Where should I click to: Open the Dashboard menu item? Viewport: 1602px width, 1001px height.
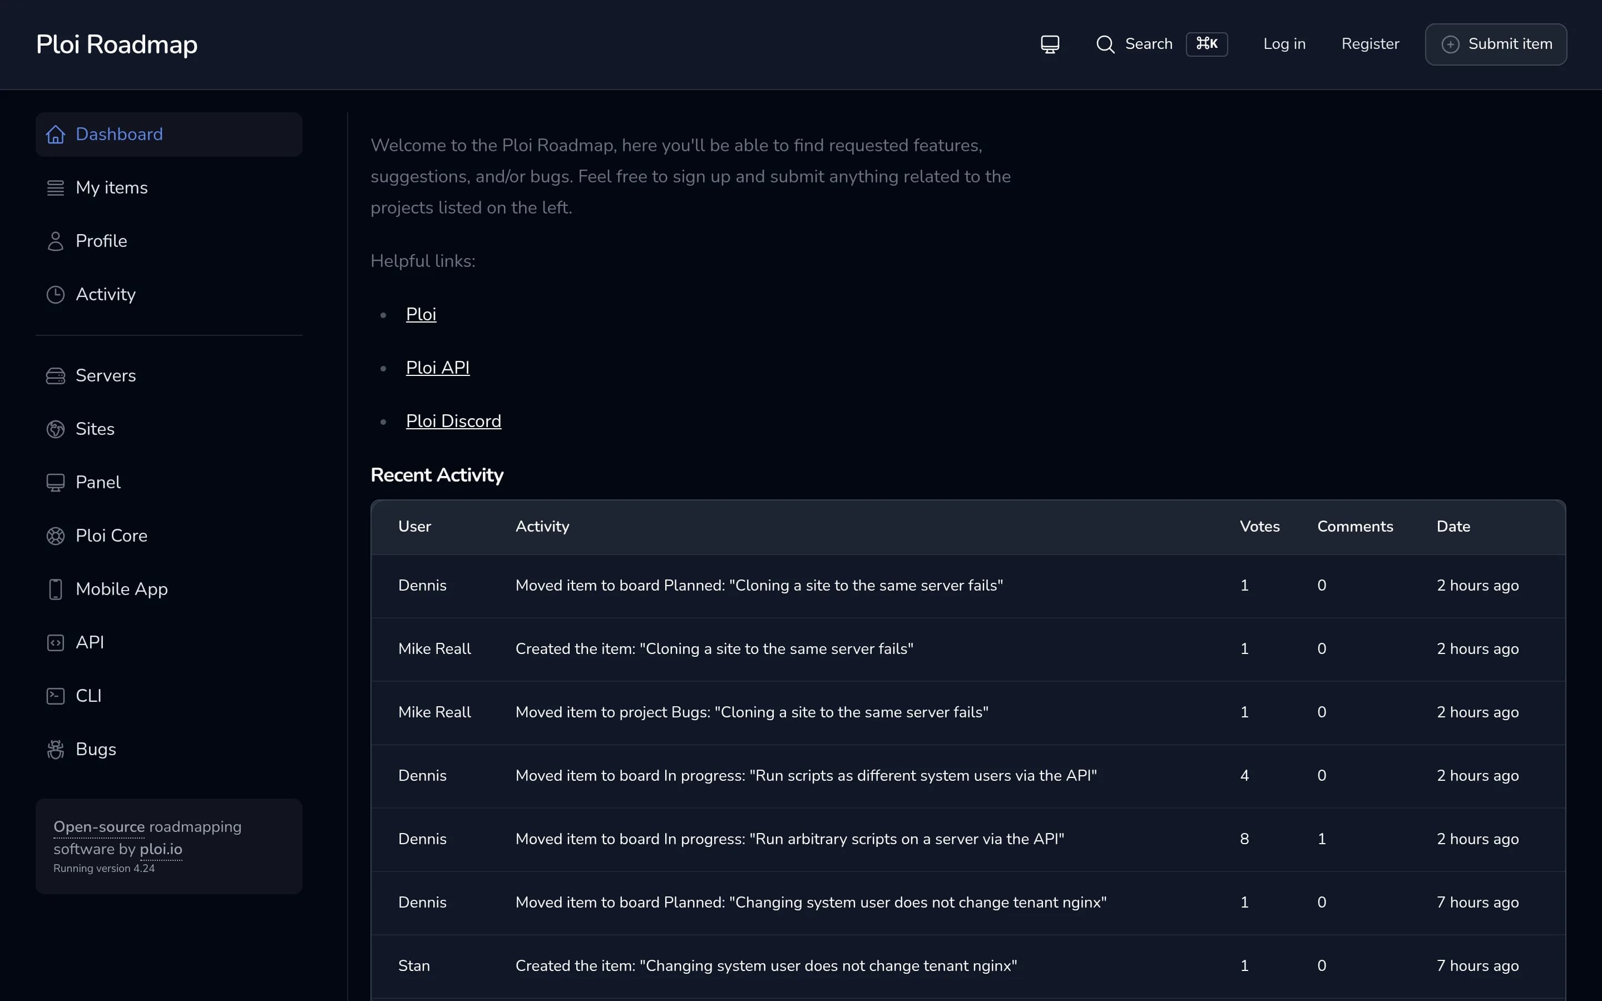(169, 135)
